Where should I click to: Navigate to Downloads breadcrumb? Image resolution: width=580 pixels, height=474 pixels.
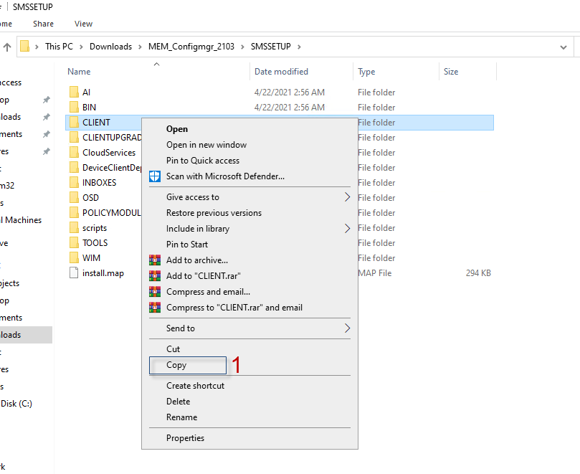[110, 47]
